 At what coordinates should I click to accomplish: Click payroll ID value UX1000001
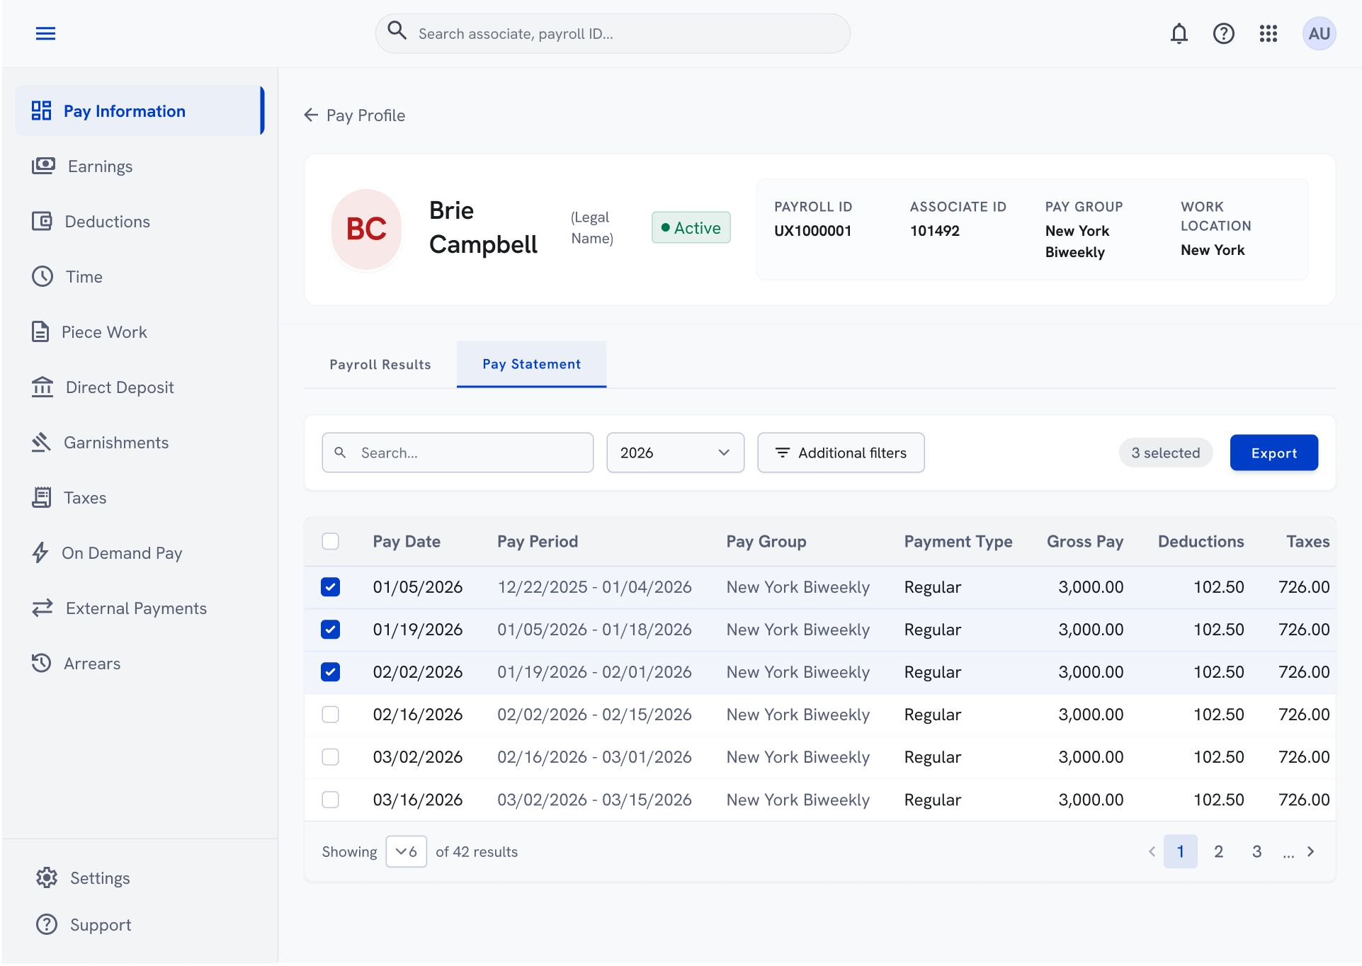pos(812,231)
